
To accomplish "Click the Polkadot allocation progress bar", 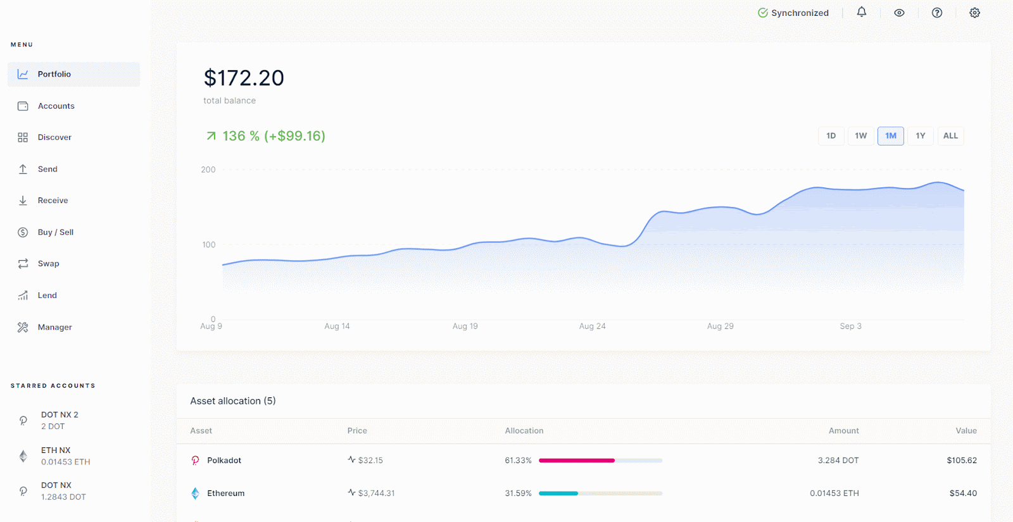I will click(600, 461).
